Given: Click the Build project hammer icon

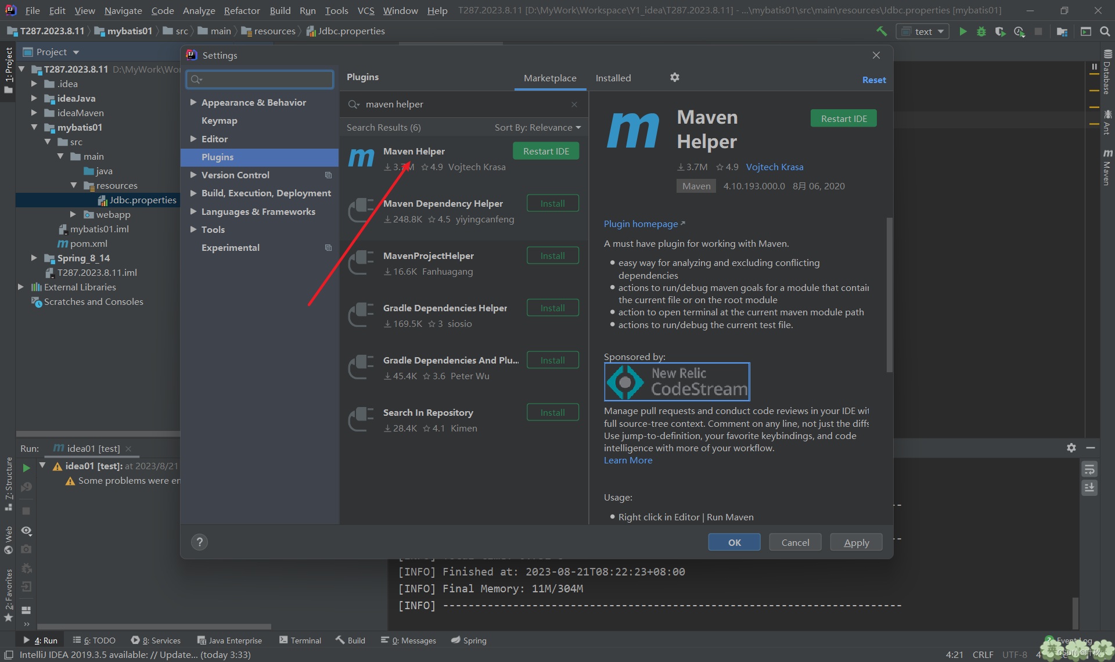Looking at the screenshot, I should 882,31.
